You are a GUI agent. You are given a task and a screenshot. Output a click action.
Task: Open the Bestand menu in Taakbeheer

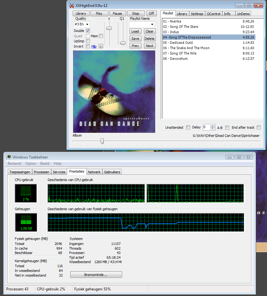pyautogui.click(x=14, y=164)
